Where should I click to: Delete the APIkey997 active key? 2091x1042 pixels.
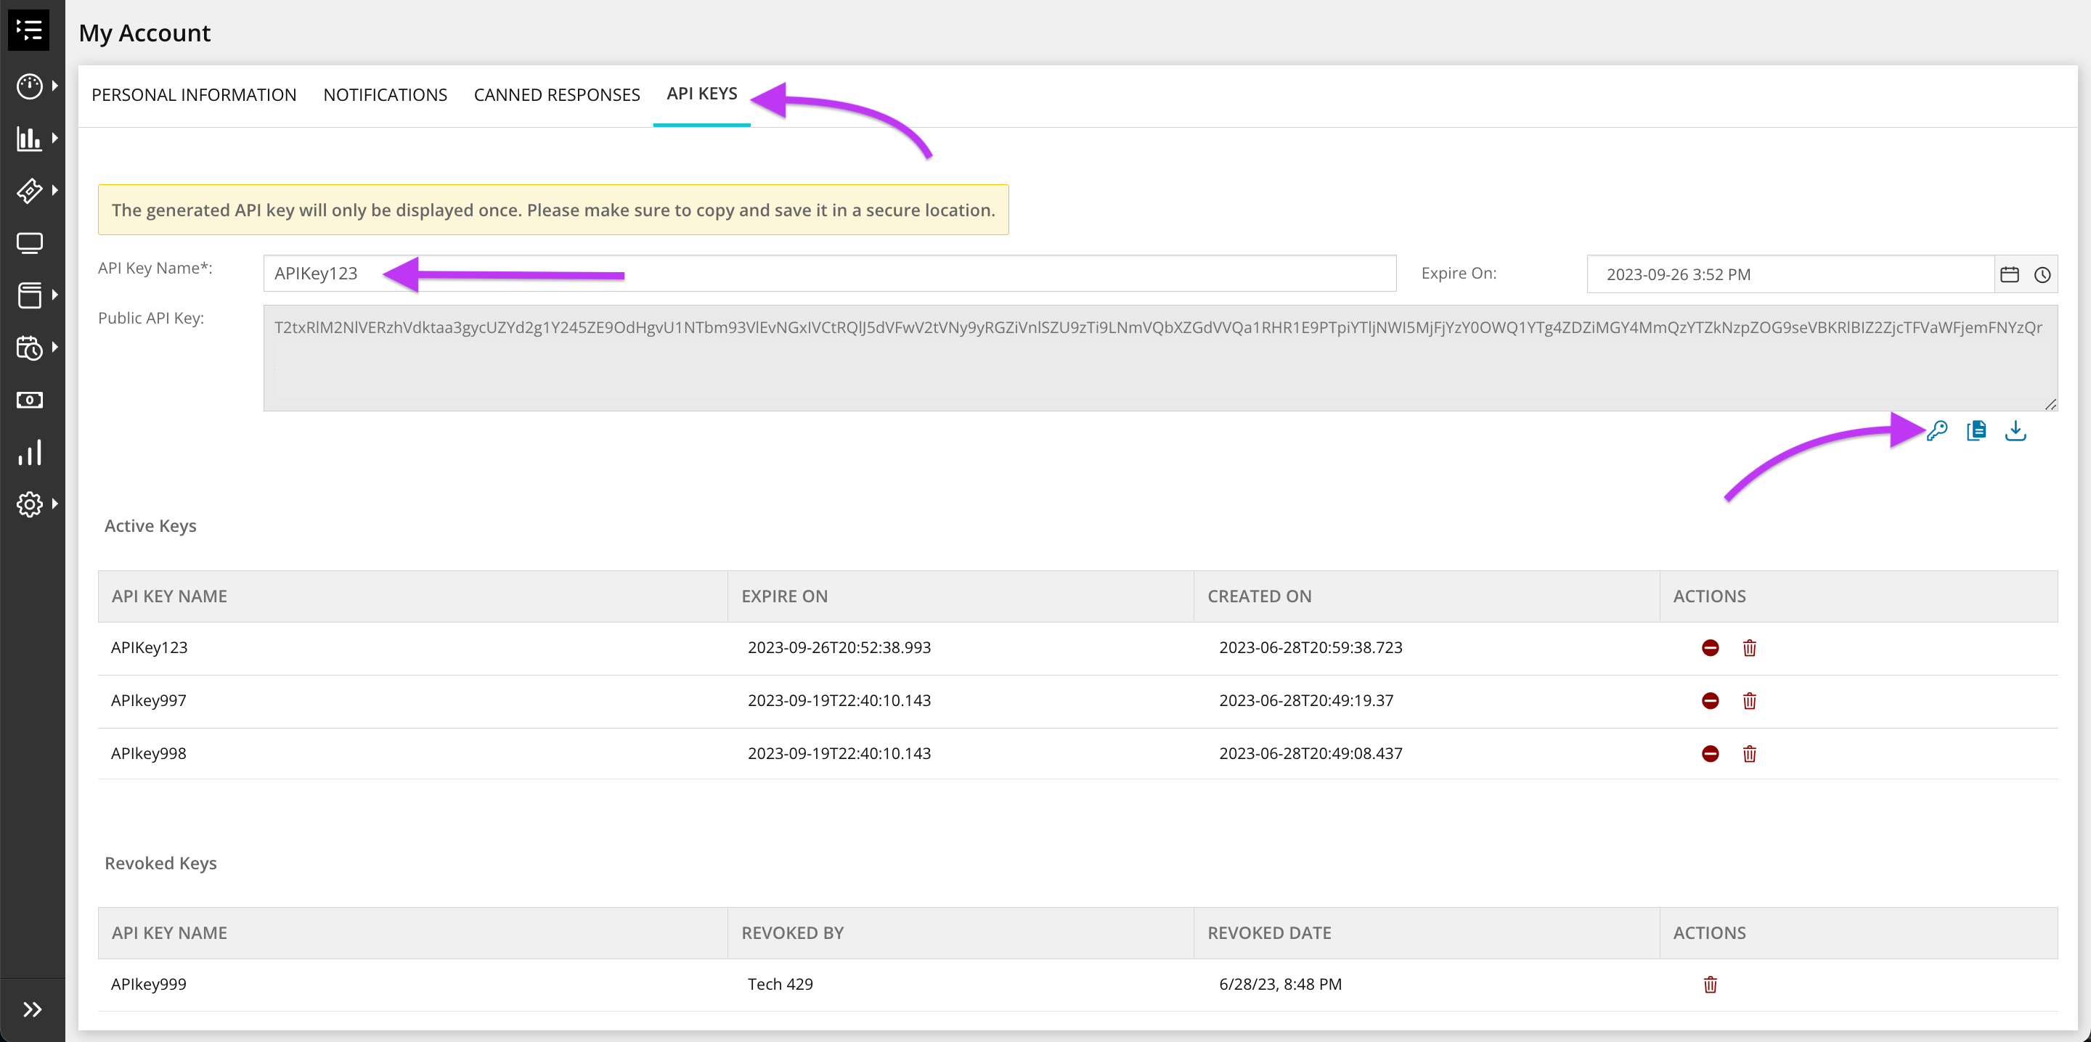[1749, 700]
